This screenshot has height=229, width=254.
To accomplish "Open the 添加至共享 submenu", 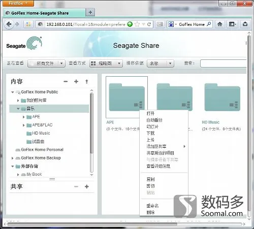I will [x=164, y=146].
